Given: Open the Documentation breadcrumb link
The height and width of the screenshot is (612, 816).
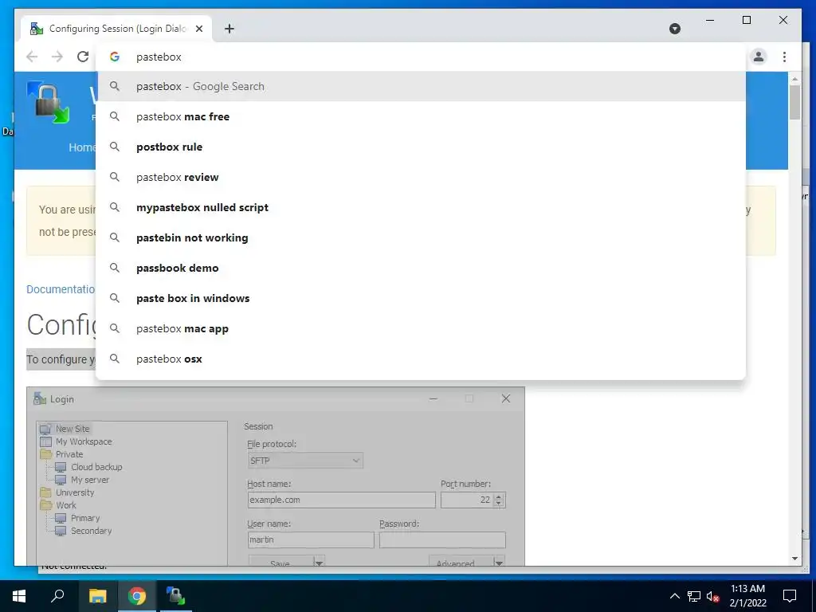Looking at the screenshot, I should point(61,289).
